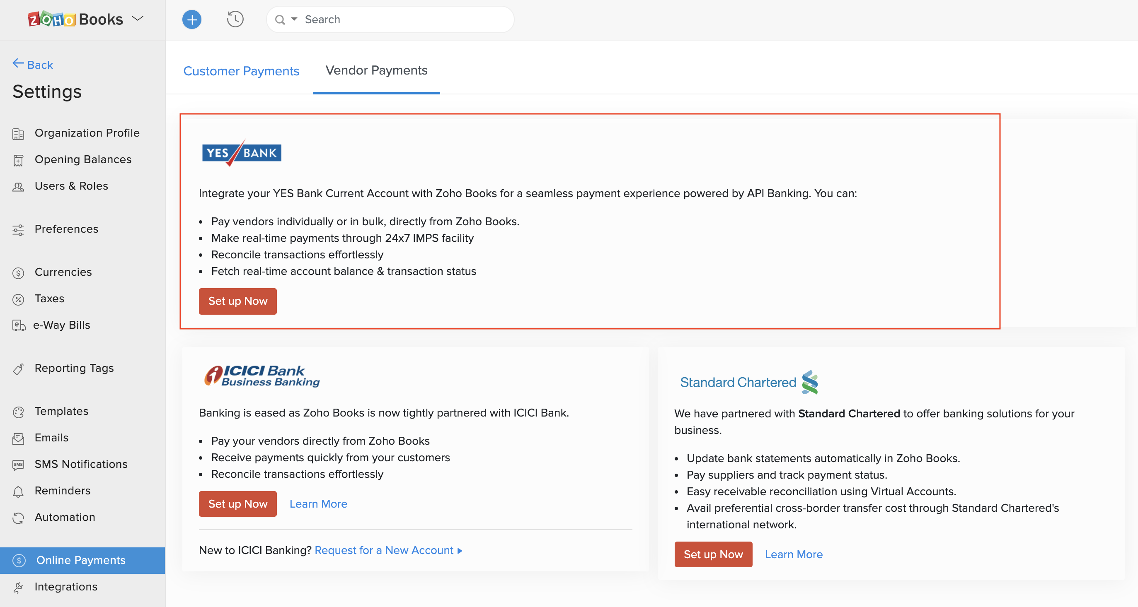This screenshot has width=1138, height=607.
Task: Click Learn More for Standard Chartered
Action: click(794, 554)
